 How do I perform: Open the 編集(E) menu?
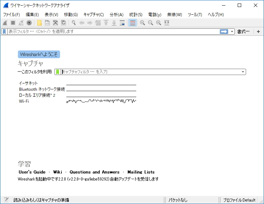(x=32, y=15)
